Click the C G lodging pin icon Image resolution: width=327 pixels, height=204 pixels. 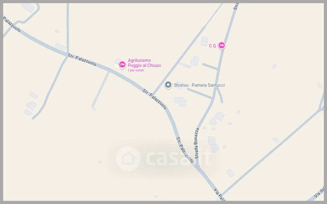click(222, 45)
